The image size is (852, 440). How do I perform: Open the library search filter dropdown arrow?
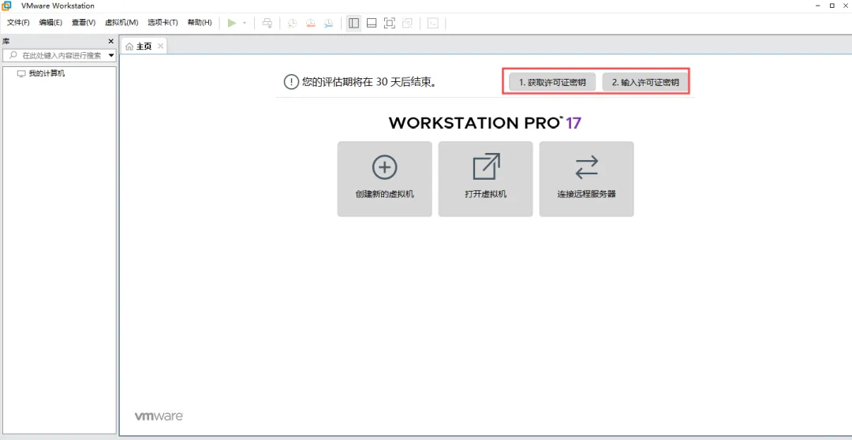point(111,55)
